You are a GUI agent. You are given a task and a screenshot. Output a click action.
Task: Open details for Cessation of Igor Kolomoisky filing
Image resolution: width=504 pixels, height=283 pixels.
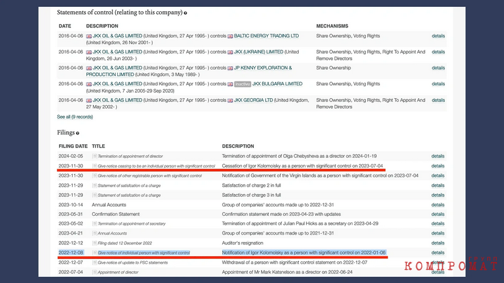click(438, 166)
